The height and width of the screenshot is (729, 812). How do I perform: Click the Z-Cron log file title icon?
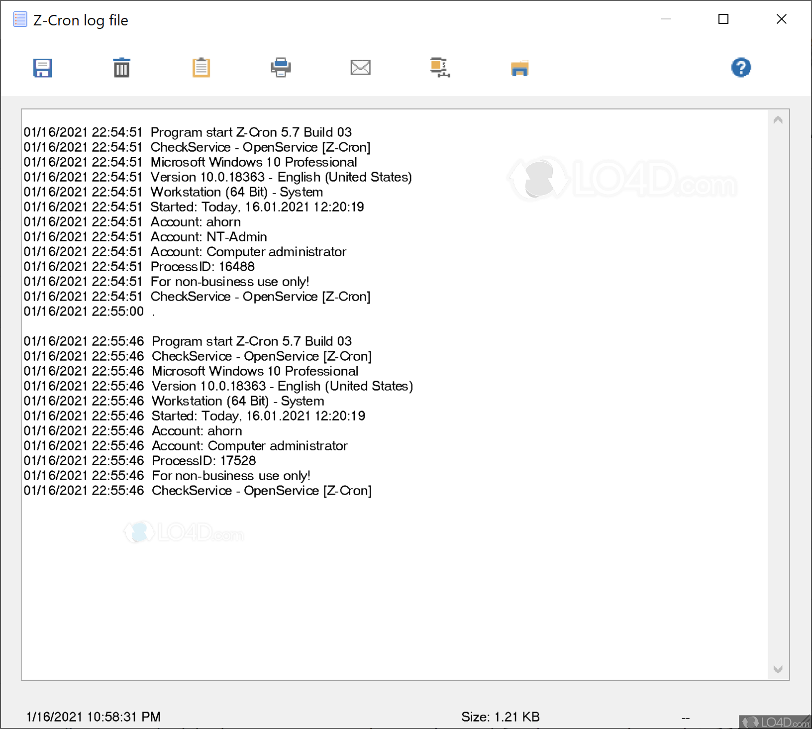[x=20, y=19]
